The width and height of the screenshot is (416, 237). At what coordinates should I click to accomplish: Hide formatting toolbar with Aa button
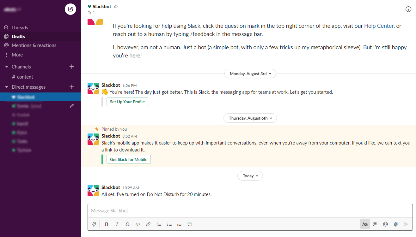(365, 224)
